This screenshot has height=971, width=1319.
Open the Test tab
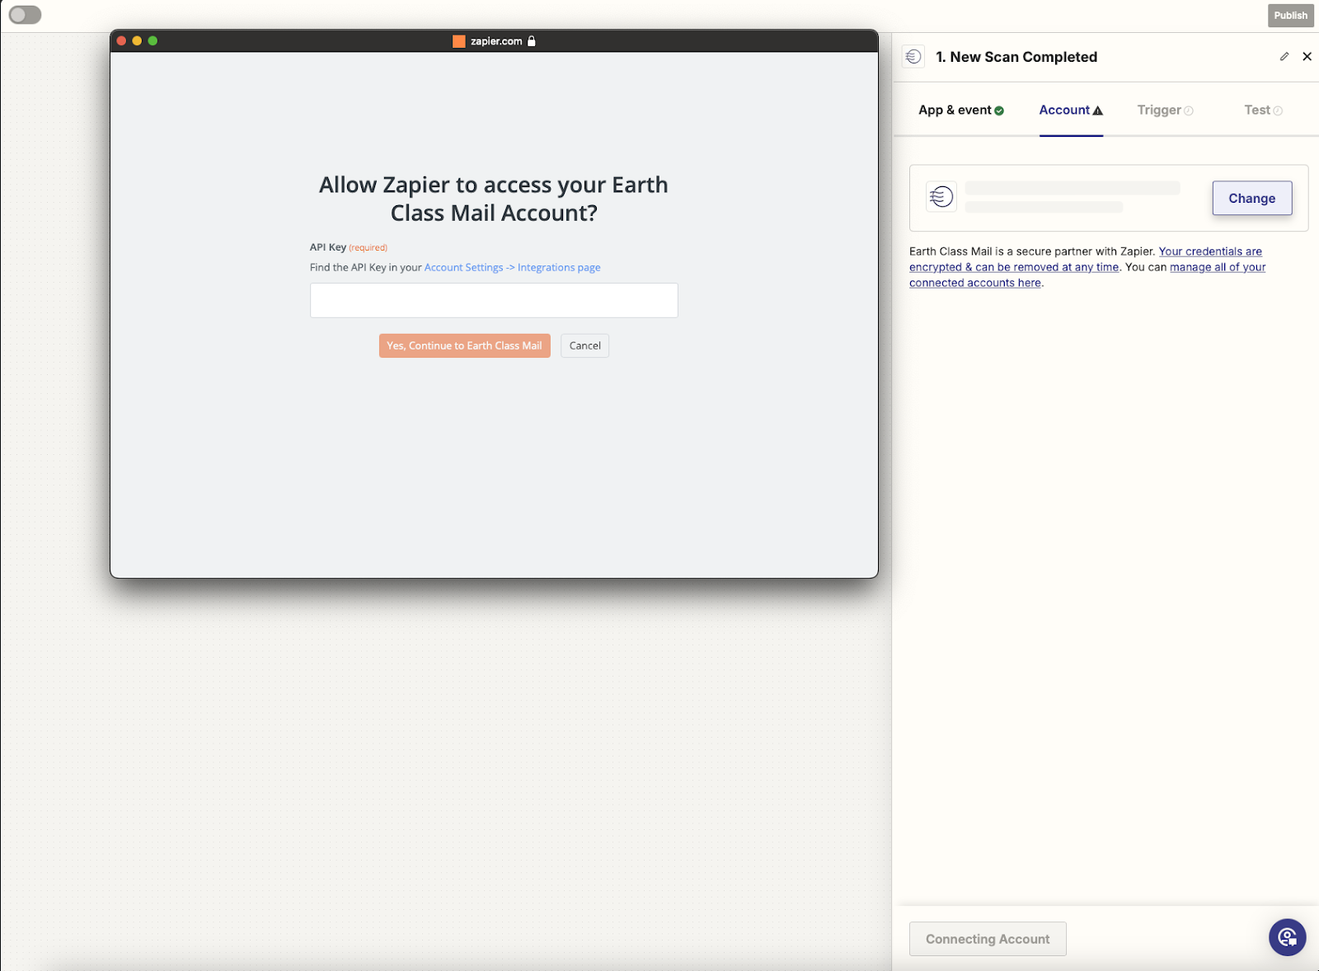point(1263,110)
